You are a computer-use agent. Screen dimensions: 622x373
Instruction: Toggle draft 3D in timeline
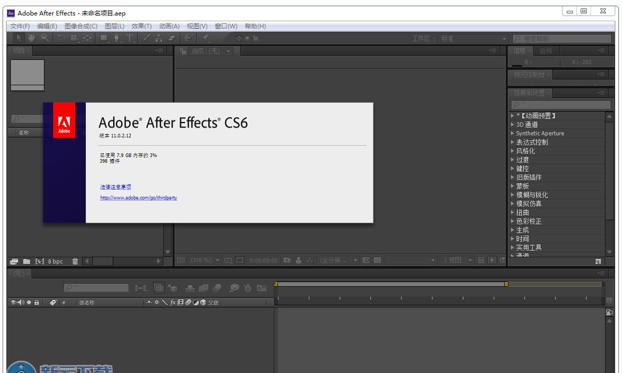coord(174,288)
